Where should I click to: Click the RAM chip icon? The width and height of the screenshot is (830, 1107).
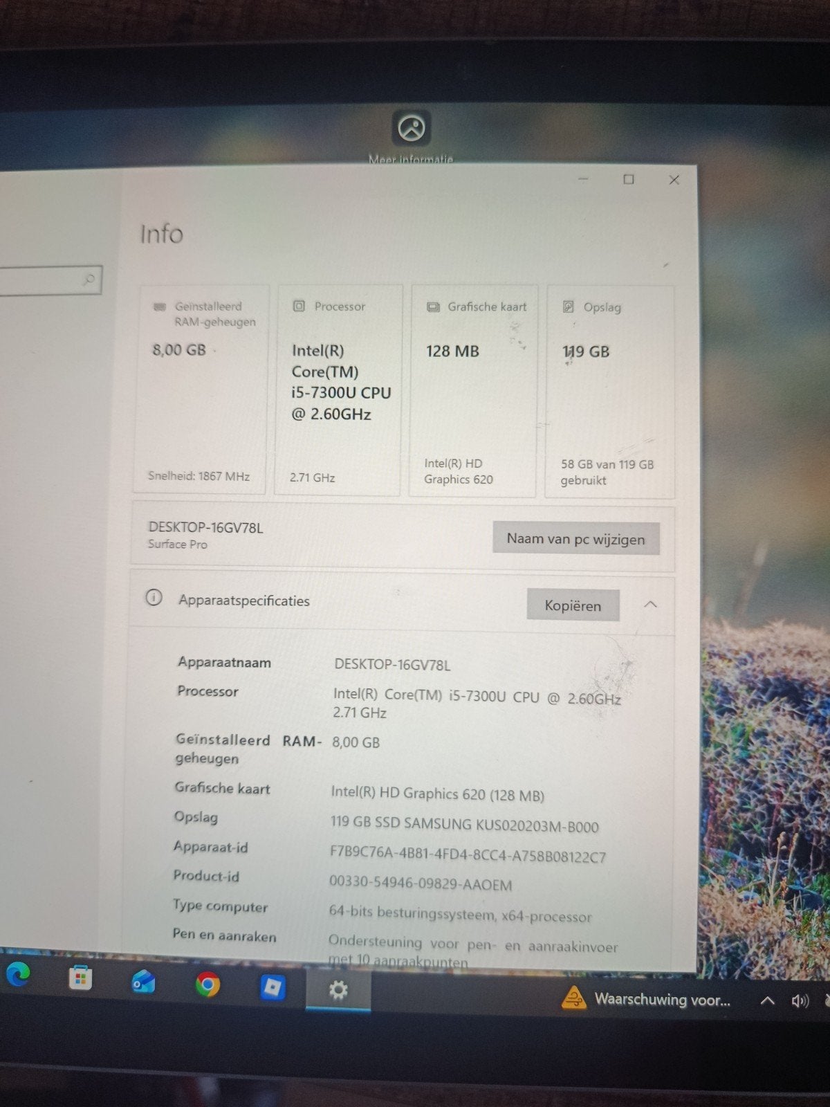point(160,306)
